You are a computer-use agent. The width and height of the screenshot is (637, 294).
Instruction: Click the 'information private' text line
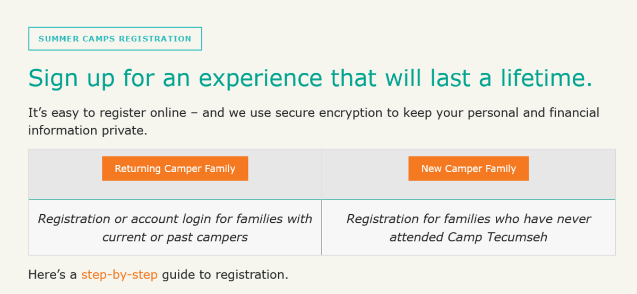(x=88, y=131)
